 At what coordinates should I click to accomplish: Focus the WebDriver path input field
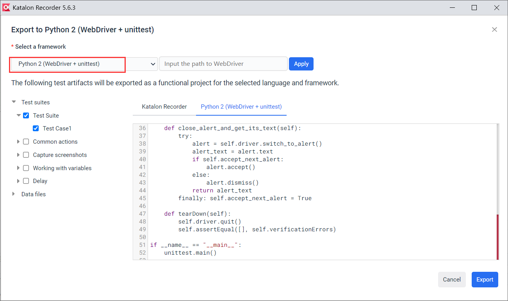(x=223, y=64)
